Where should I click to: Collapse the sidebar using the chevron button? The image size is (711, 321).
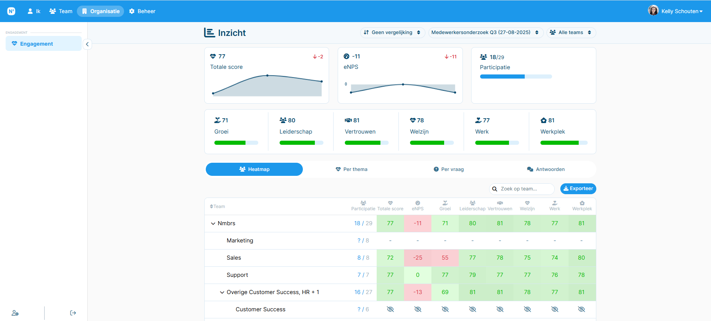tap(87, 44)
